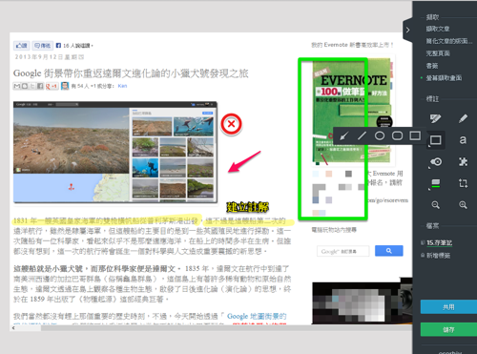Select the pixelate puzzle tool
Image resolution: width=477 pixels, height=354 pixels.
pyautogui.click(x=463, y=161)
